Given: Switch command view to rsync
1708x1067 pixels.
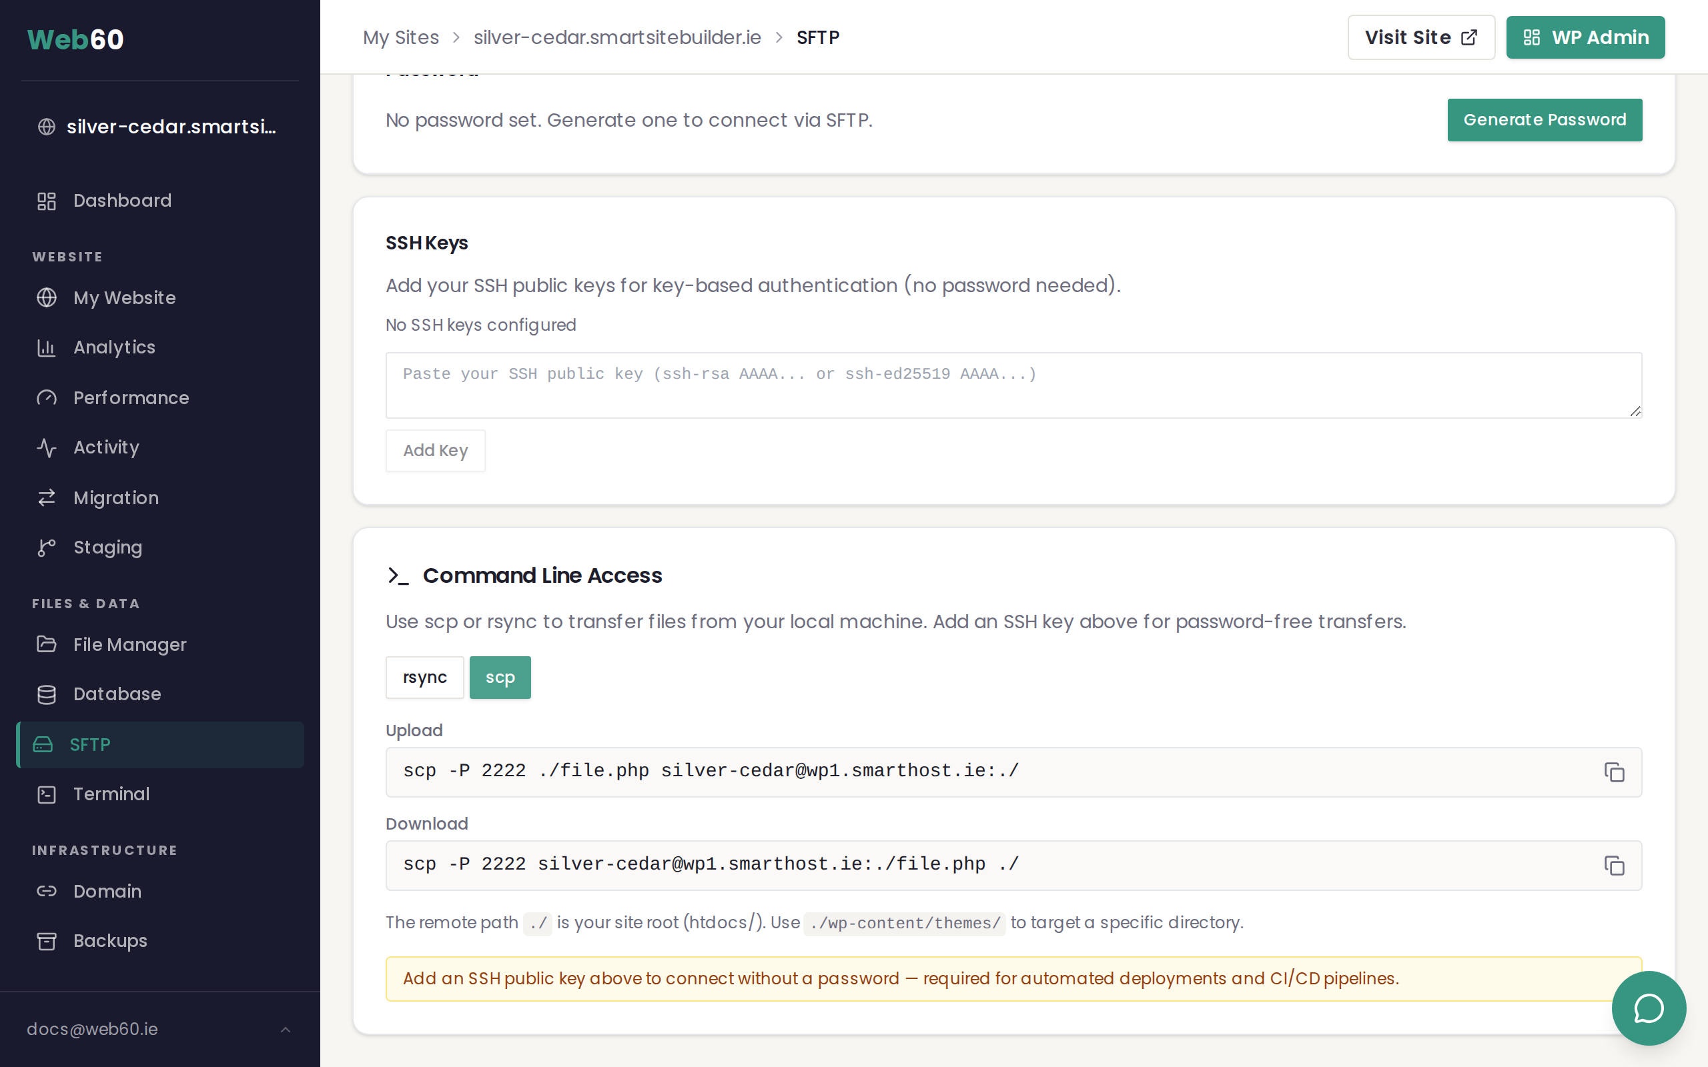Looking at the screenshot, I should point(424,678).
